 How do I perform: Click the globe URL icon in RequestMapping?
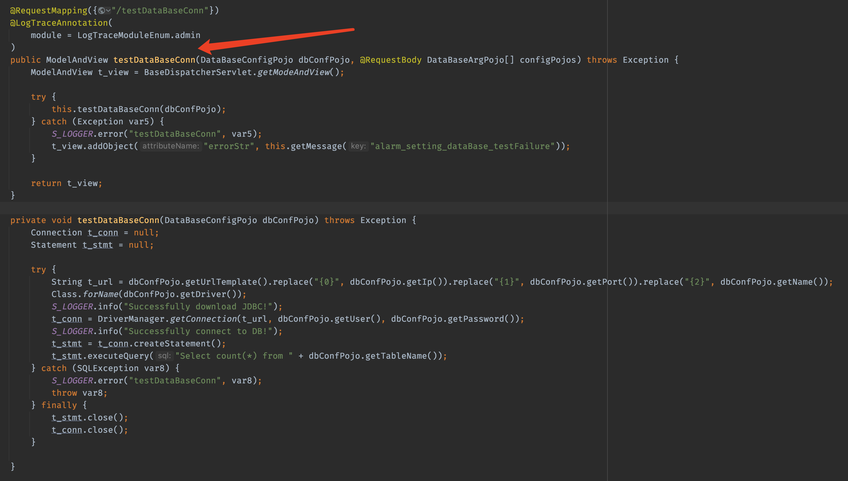click(x=102, y=11)
